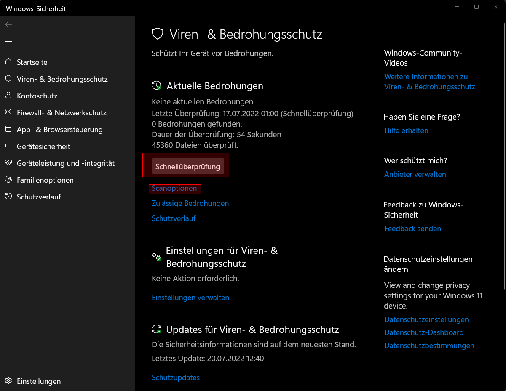Open the Schutzupdates link
Screen dimensions: 506x391
click(176, 378)
